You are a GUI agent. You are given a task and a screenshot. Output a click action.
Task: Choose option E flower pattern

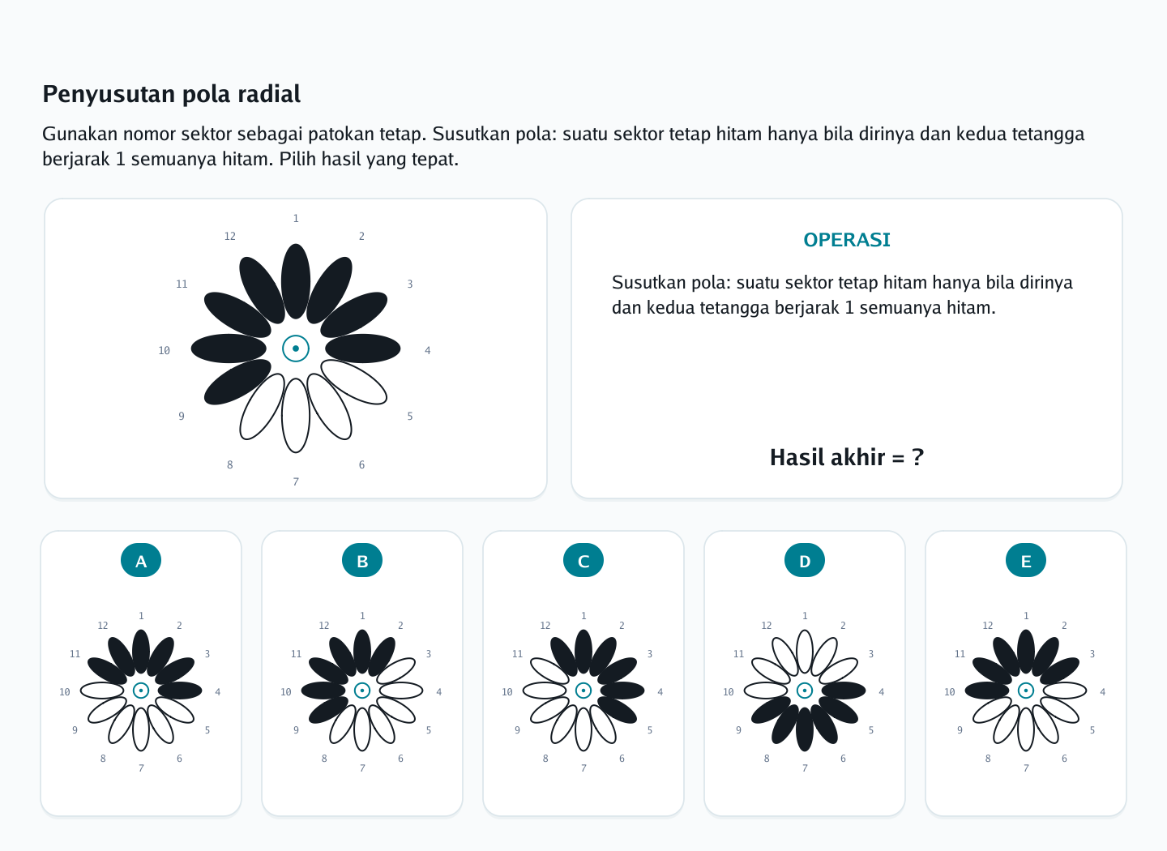(1026, 691)
